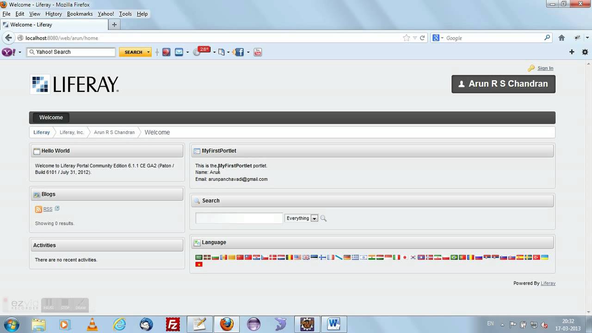Select the Japan flag language
The width and height of the screenshot is (592, 333).
tap(405, 257)
